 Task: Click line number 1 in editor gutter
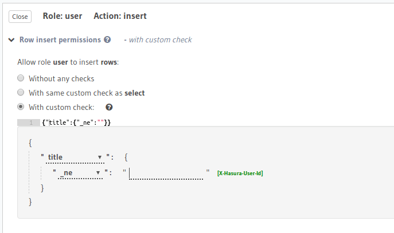pos(29,123)
